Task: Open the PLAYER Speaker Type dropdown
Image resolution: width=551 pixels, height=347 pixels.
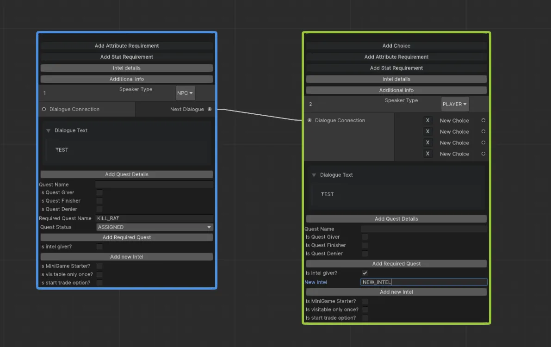Action: click(x=455, y=104)
